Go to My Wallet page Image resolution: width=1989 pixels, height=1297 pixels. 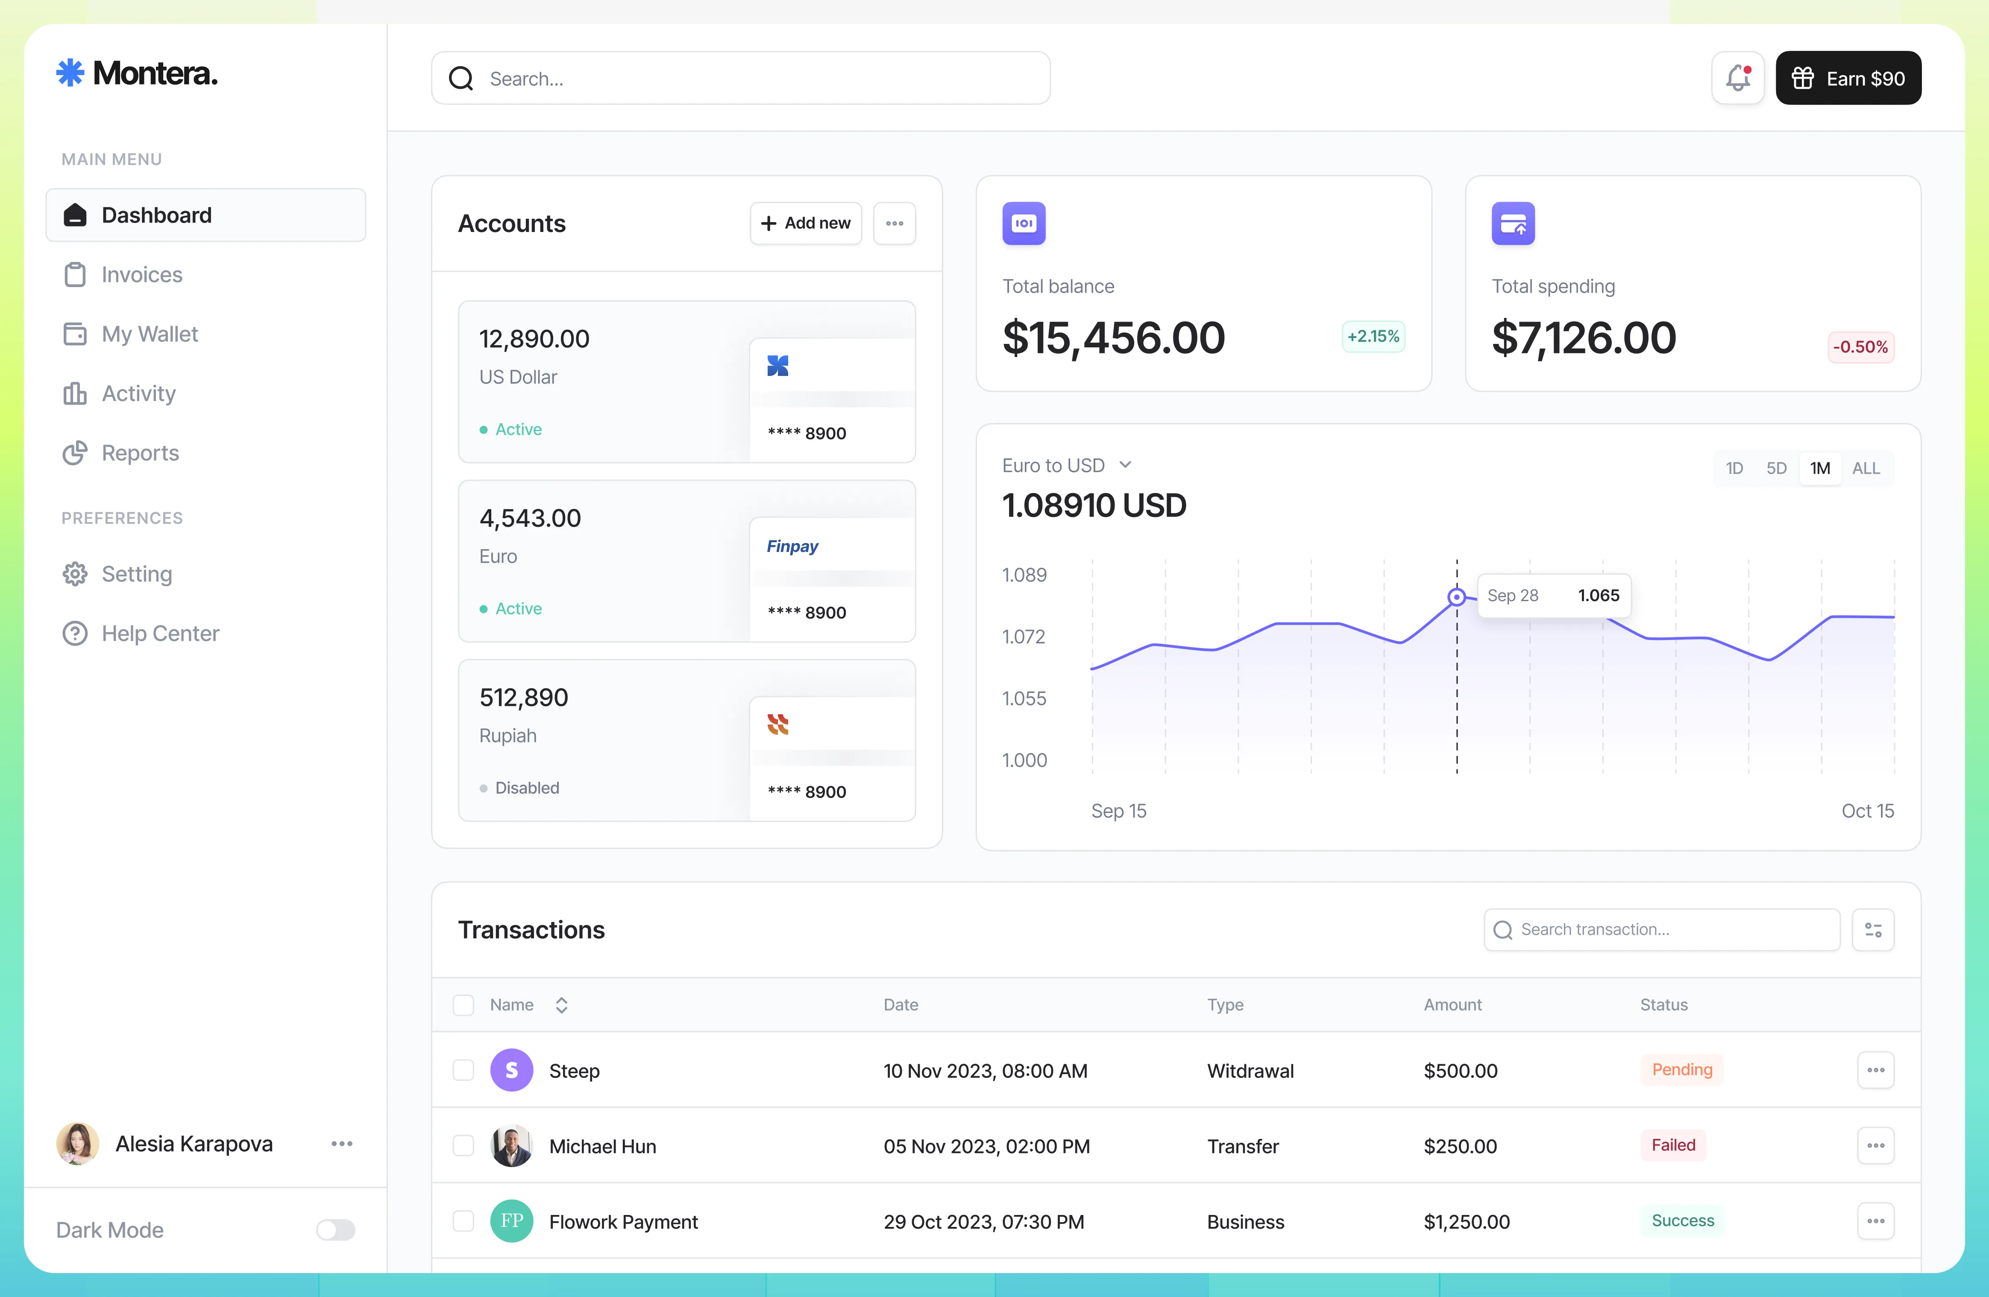pos(205,334)
